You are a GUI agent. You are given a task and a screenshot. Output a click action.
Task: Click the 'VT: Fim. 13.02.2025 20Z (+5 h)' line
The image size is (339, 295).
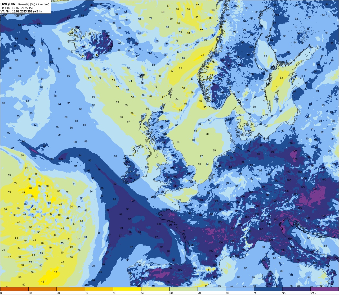pos(21,11)
